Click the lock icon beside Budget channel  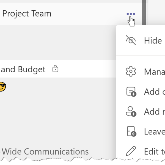pyautogui.click(x=55, y=68)
